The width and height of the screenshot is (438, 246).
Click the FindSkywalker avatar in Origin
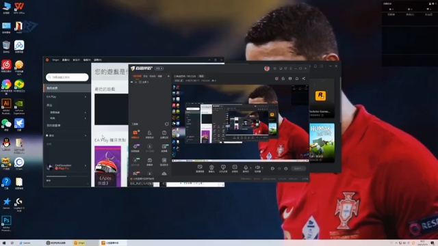point(50,167)
